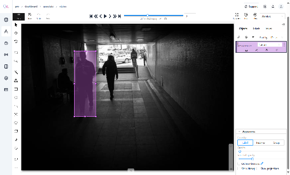The height and width of the screenshot is (175, 290).
Task: Open the Sort by dropdown
Action: coord(276,37)
